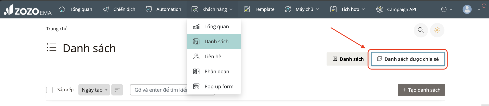Toggle the sun light-mode icon
This screenshot has width=489, height=106.
click(437, 30)
